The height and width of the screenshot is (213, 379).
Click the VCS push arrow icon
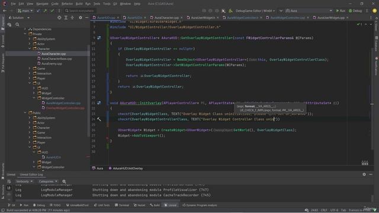tap(45, 11)
